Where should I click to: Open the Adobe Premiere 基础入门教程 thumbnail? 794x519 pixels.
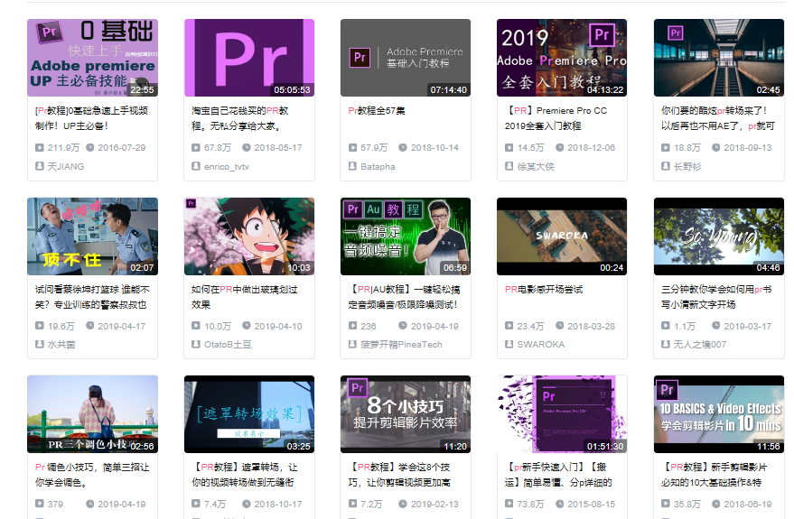pyautogui.click(x=406, y=58)
